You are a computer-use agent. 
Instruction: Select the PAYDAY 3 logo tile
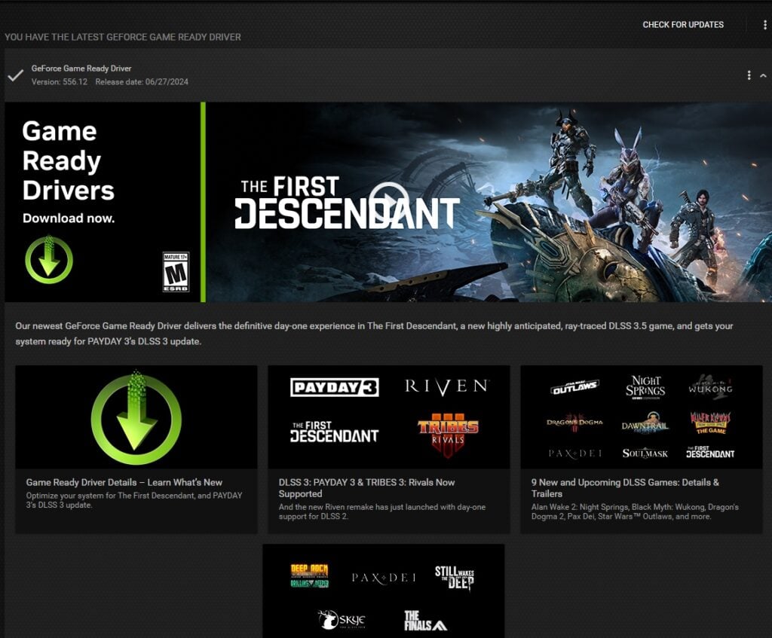[333, 386]
